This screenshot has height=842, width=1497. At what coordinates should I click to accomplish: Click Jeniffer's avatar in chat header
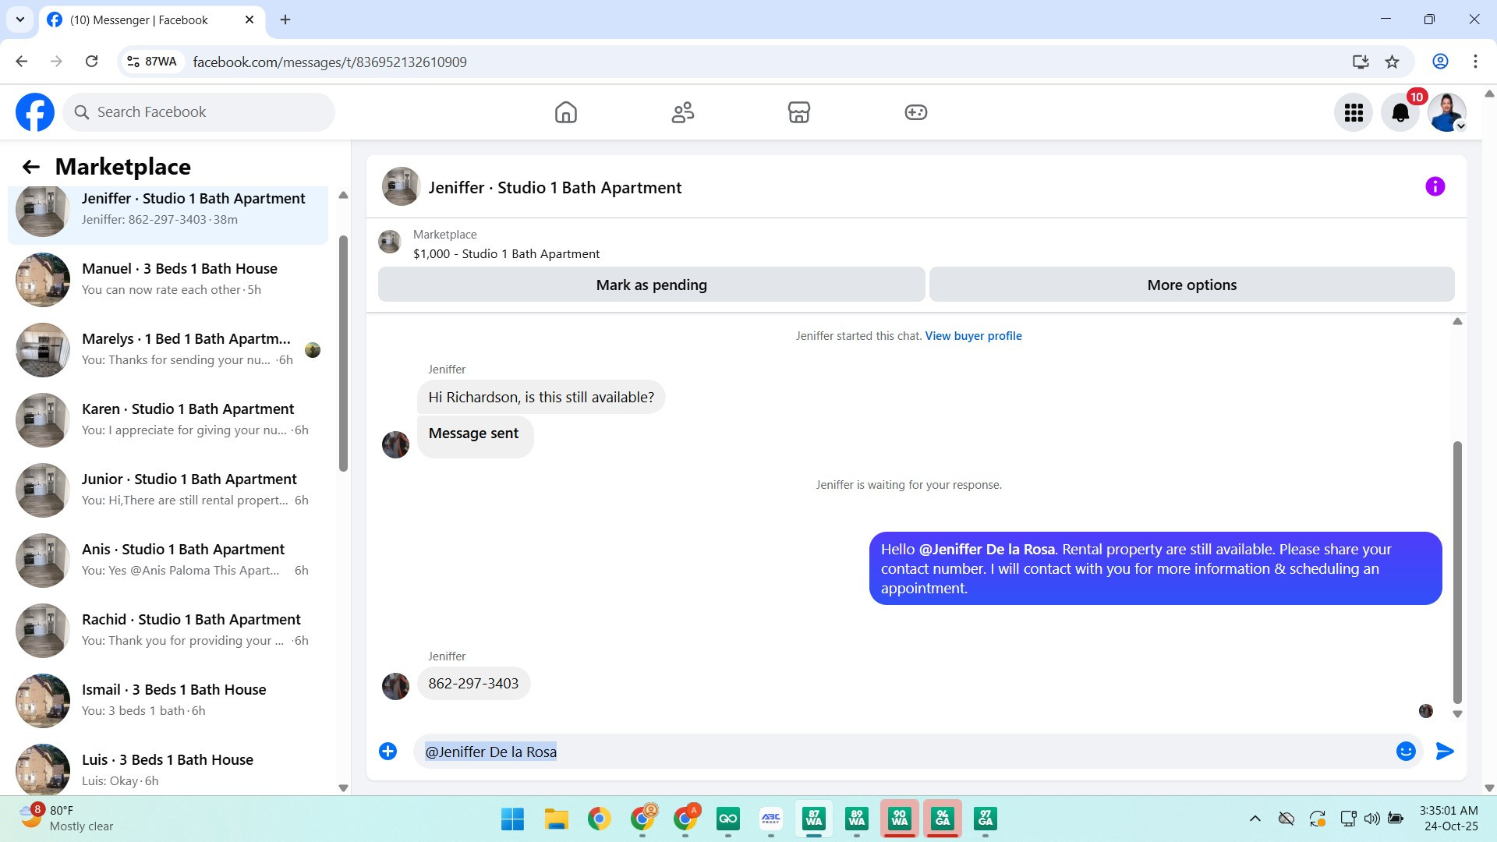(x=401, y=186)
